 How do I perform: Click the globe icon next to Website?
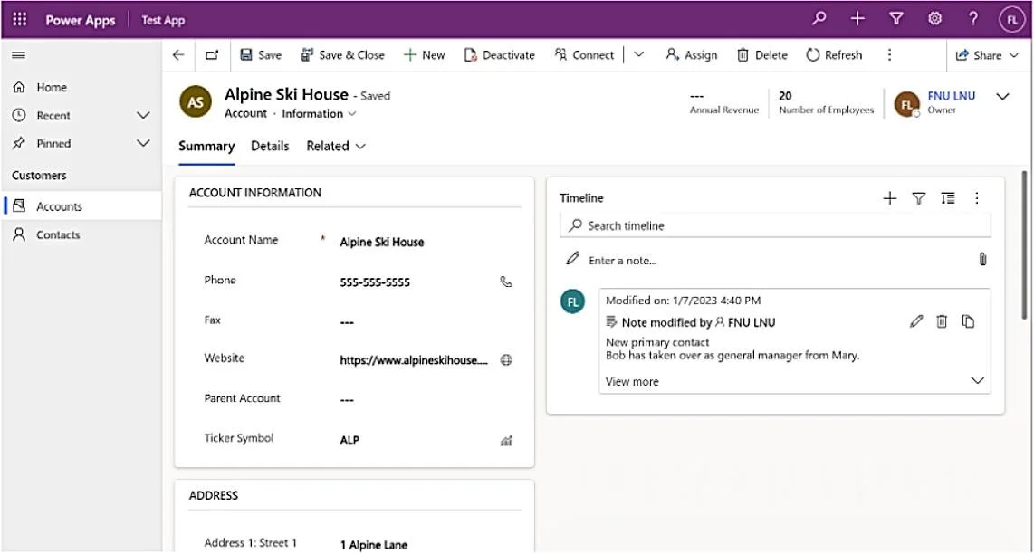506,360
